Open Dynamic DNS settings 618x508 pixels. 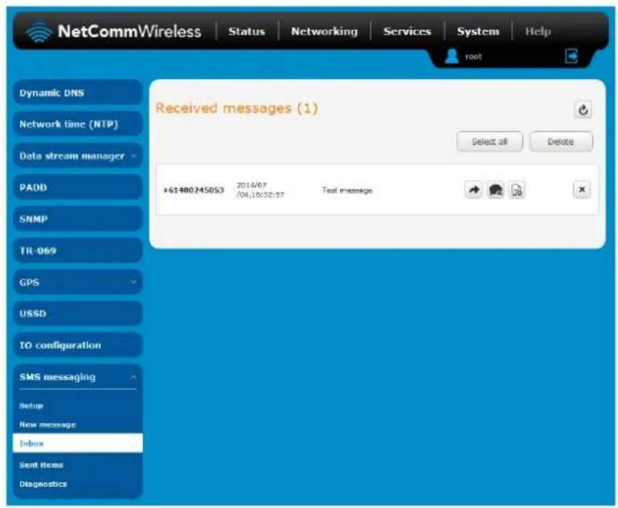pyautogui.click(x=78, y=93)
